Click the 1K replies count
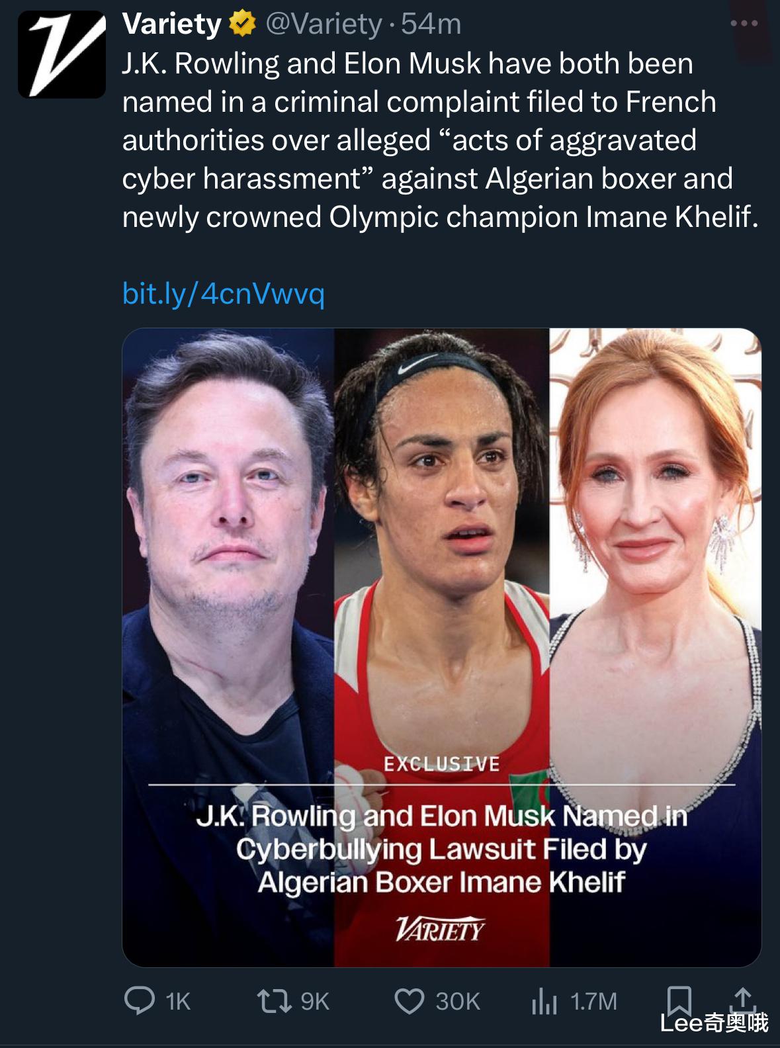This screenshot has width=780, height=1048. (x=178, y=1002)
